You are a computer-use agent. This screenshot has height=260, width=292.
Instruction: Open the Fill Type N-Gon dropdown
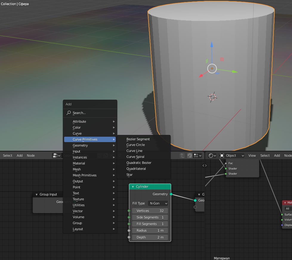pyautogui.click(x=158, y=203)
